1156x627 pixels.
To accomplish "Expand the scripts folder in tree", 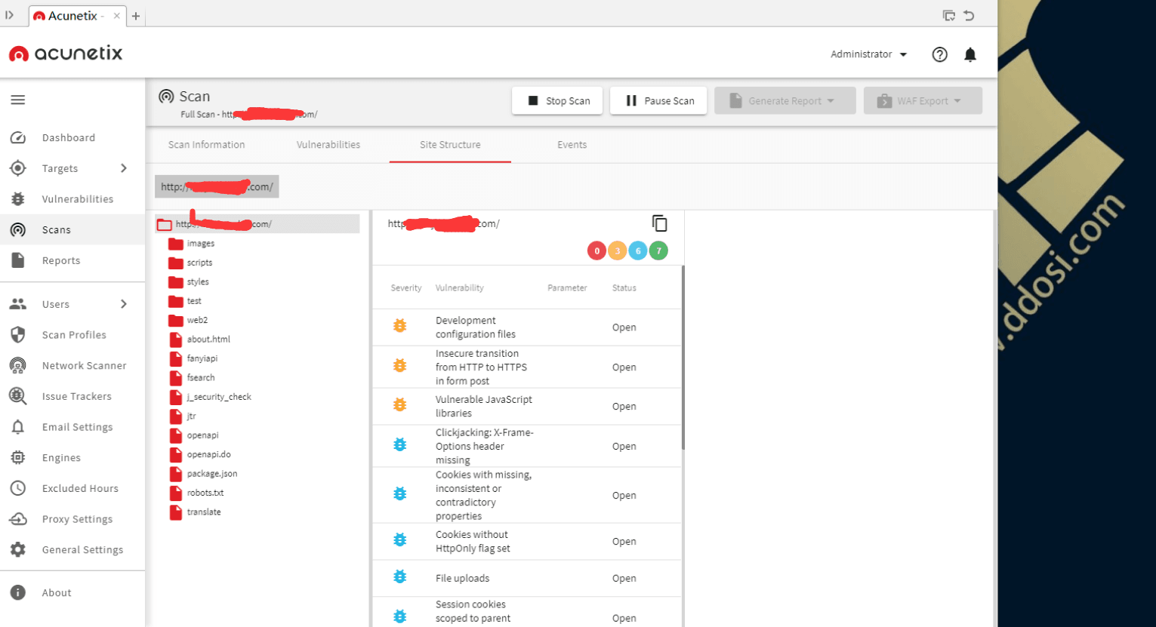I will point(176,263).
